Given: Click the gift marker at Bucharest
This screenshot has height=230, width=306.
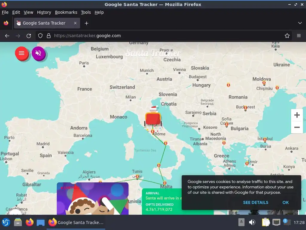Looking at the screenshot, I should click(x=246, y=108).
